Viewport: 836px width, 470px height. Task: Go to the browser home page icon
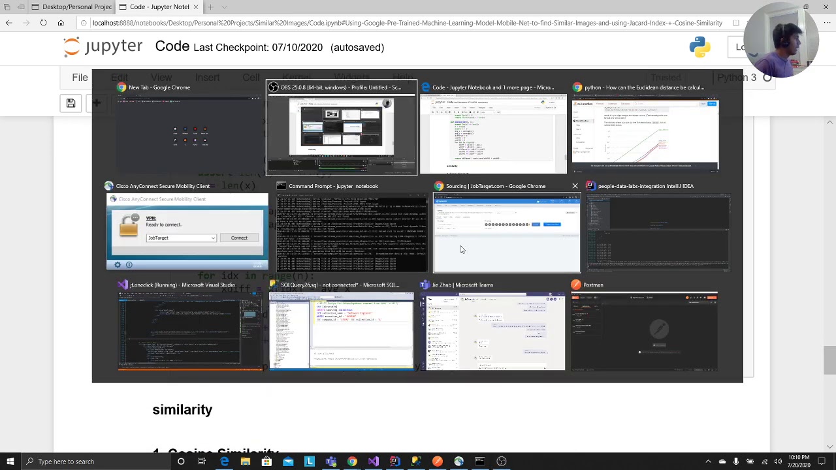[x=61, y=23]
